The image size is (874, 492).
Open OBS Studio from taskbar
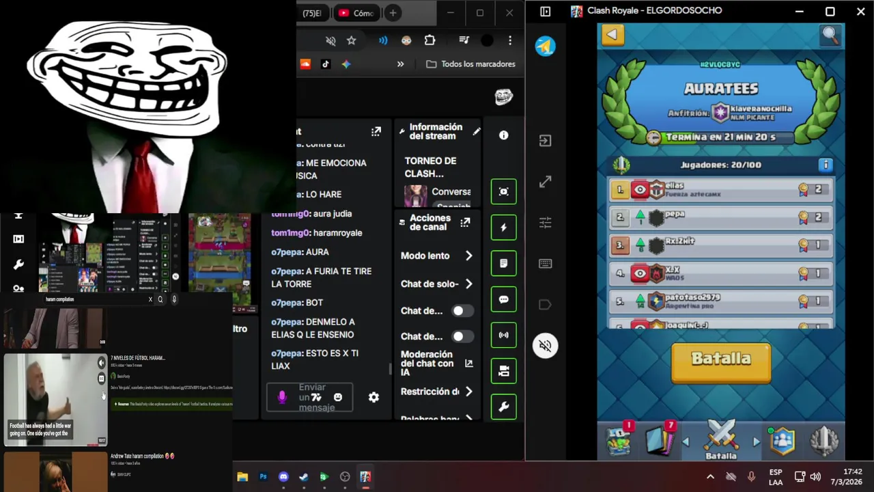point(345,477)
